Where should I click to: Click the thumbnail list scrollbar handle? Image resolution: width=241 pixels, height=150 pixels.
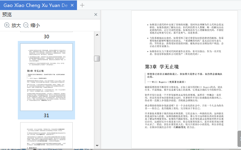click(x=97, y=58)
